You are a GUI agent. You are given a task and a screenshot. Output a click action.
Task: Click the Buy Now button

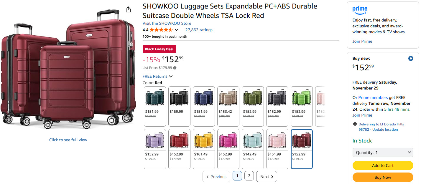point(383,177)
